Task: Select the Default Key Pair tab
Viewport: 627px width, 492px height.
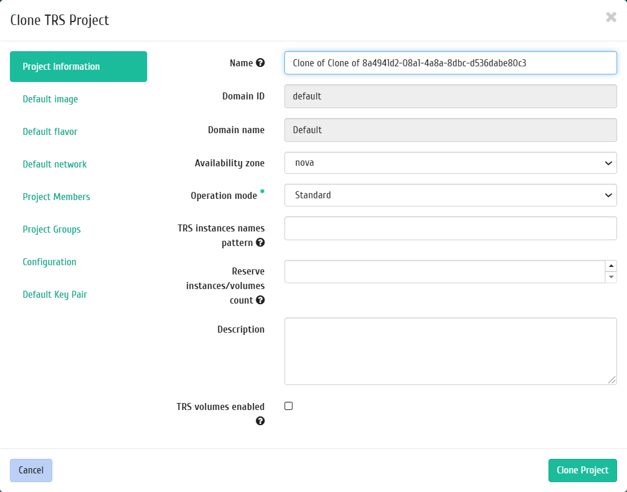Action: pyautogui.click(x=55, y=295)
